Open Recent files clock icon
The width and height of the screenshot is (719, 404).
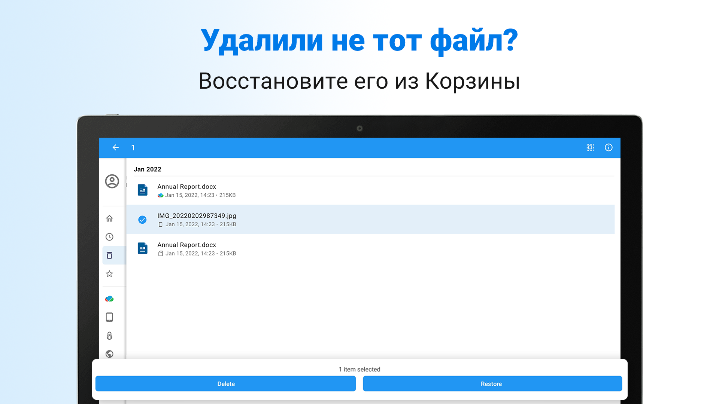[109, 237]
